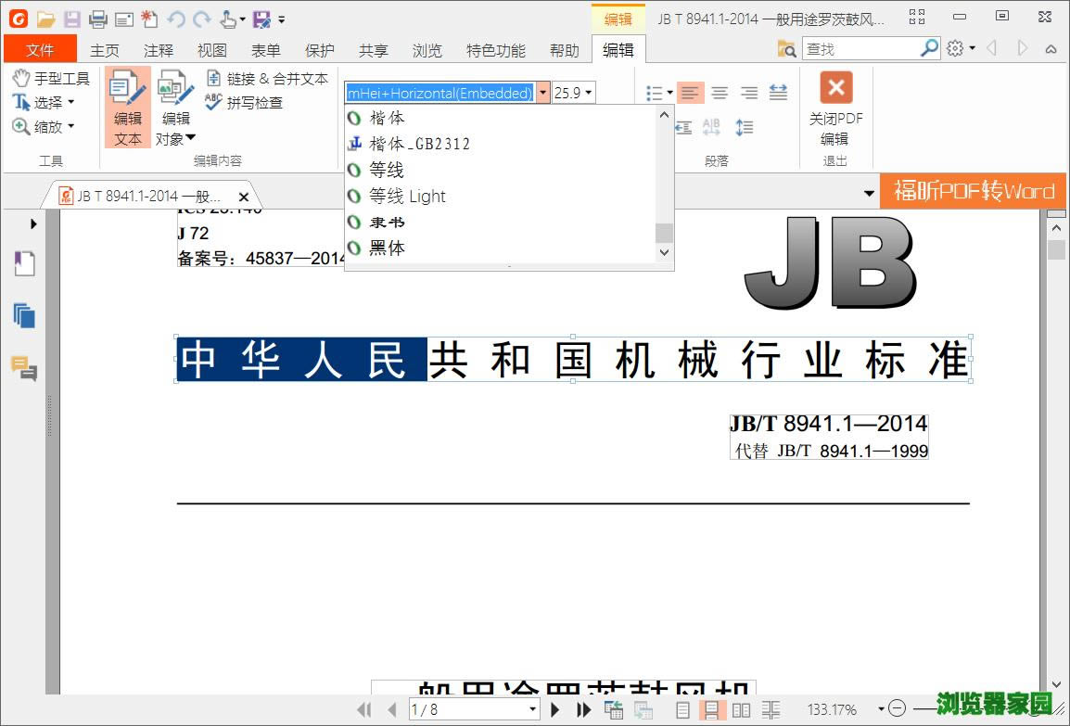
Task: Click the Save As disk-with-pencil icon
Action: (262, 19)
